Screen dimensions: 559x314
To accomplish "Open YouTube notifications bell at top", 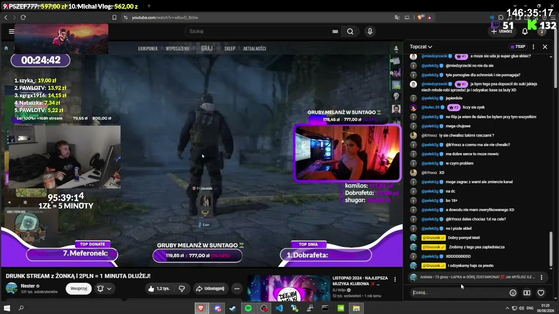I will pos(525,31).
